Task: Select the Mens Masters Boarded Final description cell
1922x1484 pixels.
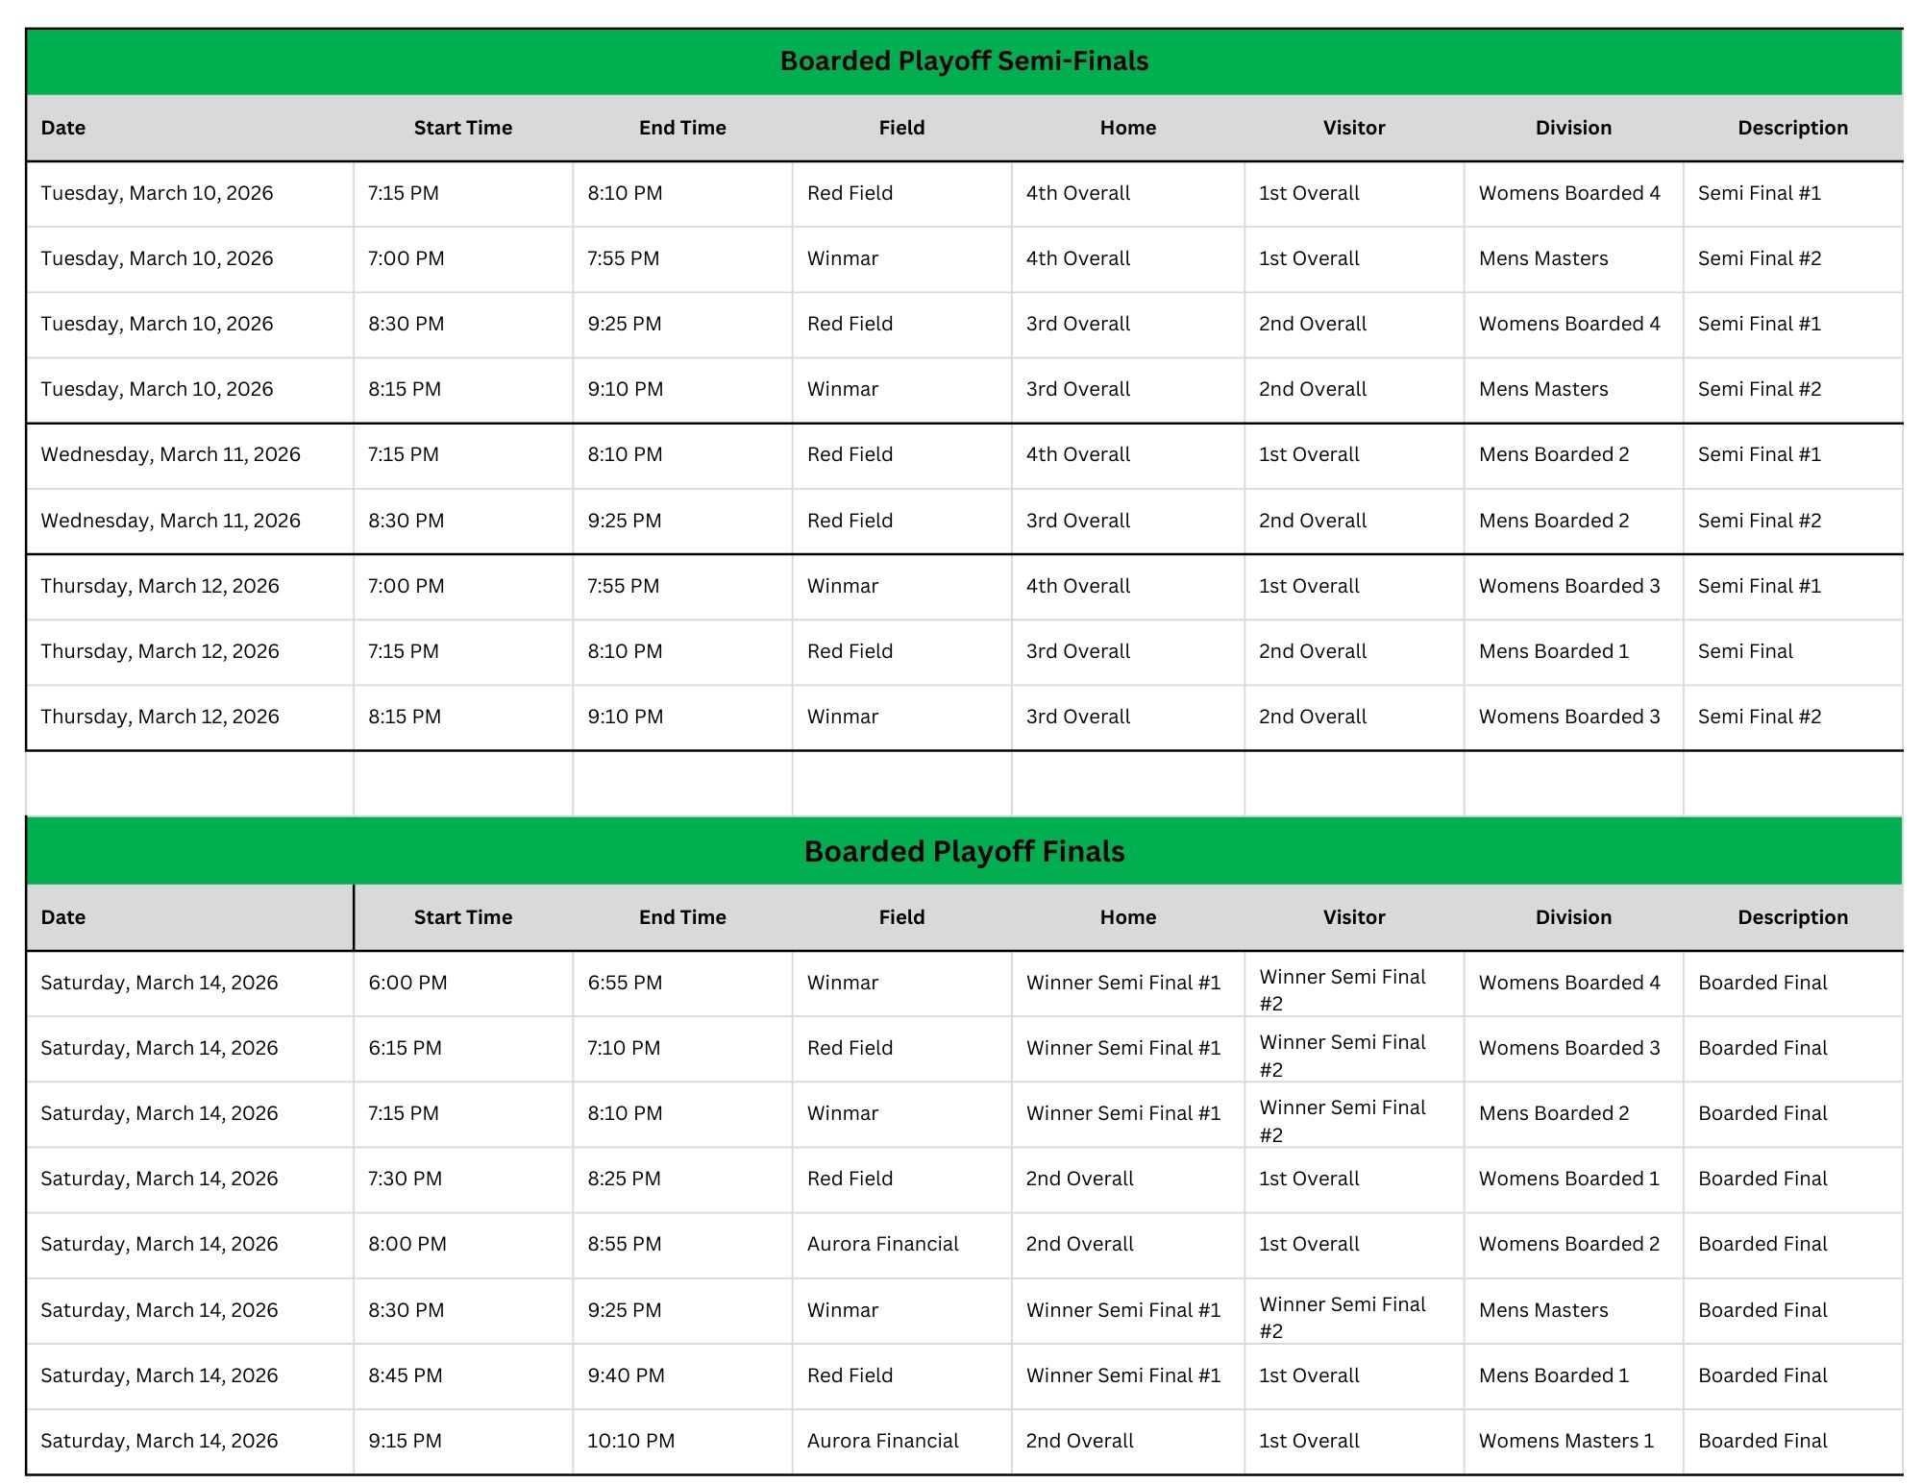Action: tap(1762, 1310)
